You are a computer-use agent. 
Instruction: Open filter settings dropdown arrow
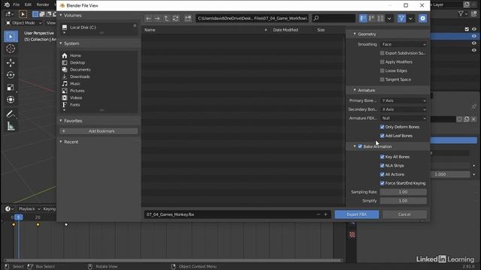pyautogui.click(x=410, y=18)
